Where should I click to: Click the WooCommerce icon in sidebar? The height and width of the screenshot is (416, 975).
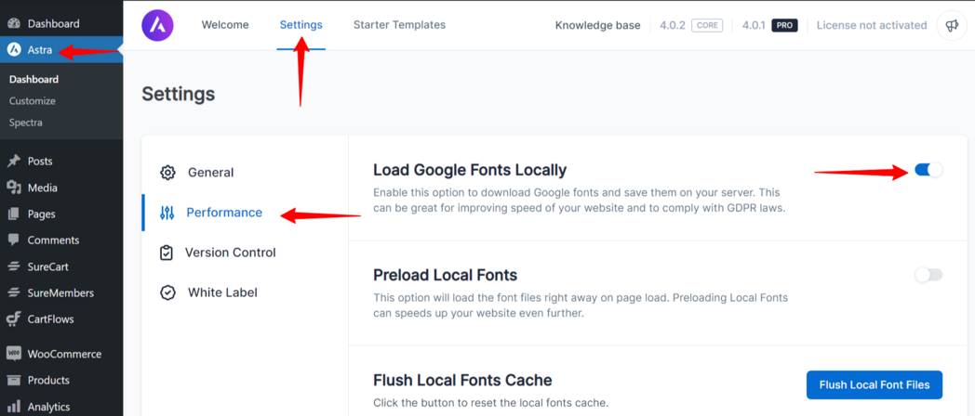[x=14, y=354]
